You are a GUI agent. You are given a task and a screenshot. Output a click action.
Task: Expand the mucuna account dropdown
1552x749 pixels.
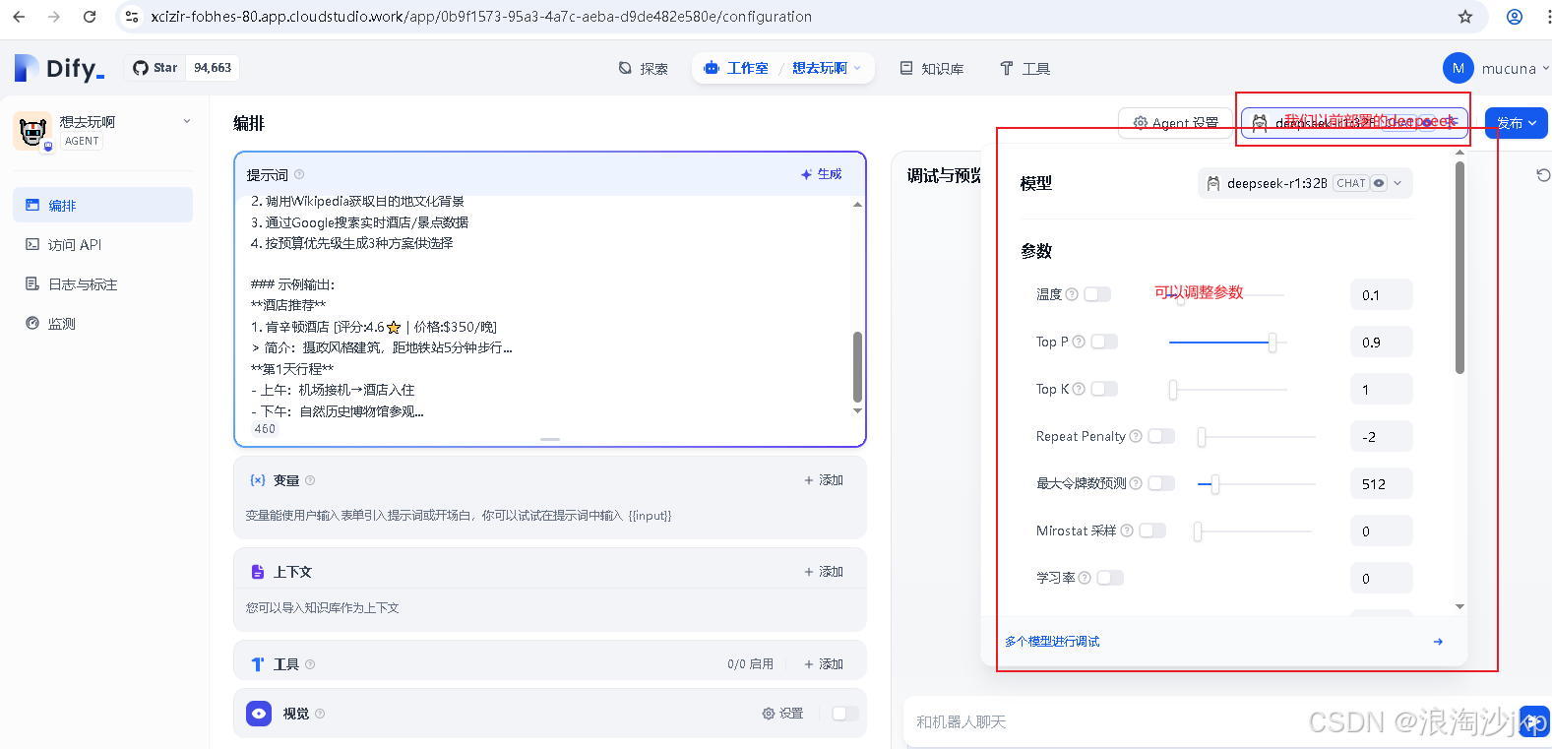pyautogui.click(x=1545, y=68)
